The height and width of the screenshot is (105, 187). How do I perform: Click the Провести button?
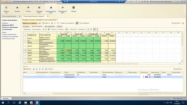click(x=46, y=23)
